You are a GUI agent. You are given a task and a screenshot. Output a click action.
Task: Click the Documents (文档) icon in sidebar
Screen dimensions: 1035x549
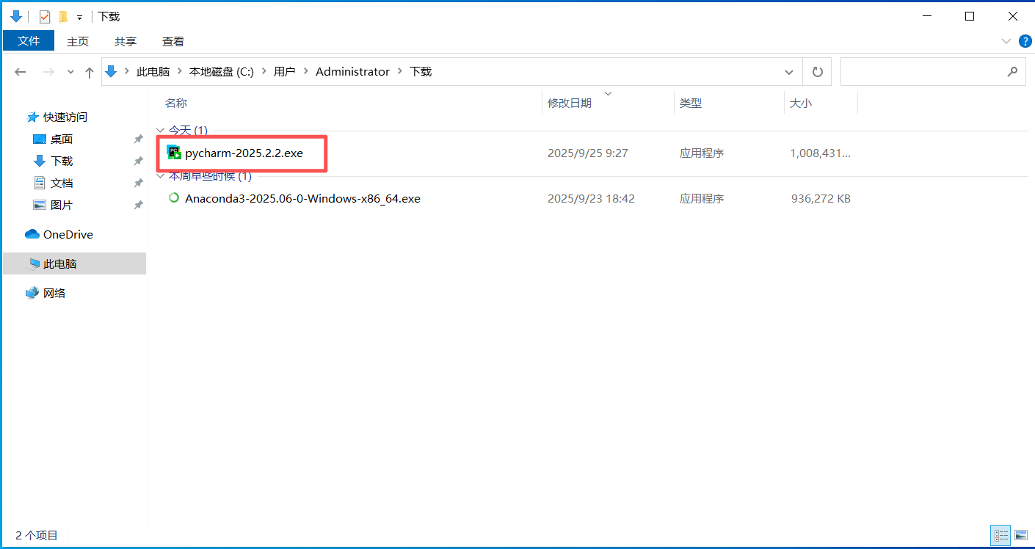click(x=40, y=183)
